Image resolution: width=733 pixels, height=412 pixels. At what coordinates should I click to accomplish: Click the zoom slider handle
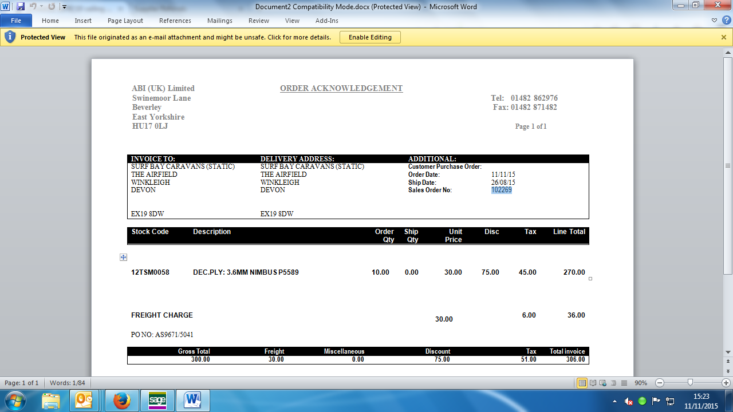pos(690,383)
